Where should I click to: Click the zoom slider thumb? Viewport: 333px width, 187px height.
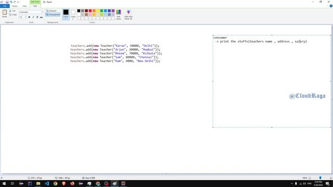(321, 178)
